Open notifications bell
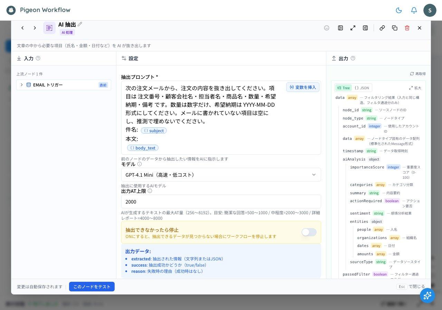This screenshot has width=442, height=310. (414, 10)
